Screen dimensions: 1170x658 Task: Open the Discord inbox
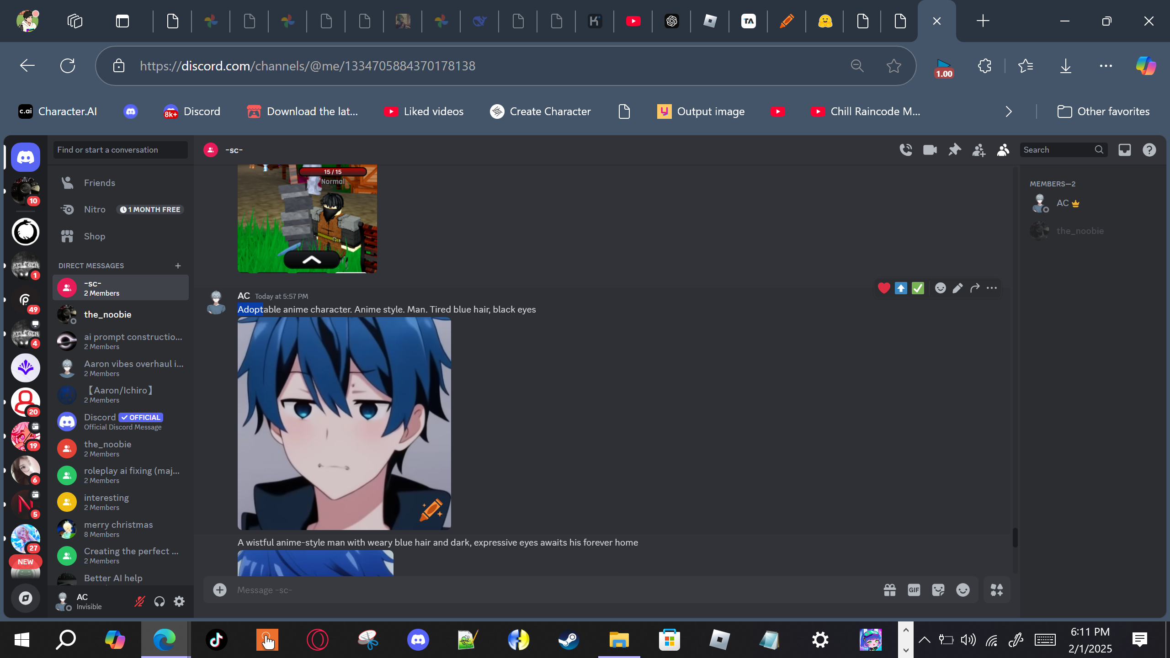point(1125,150)
